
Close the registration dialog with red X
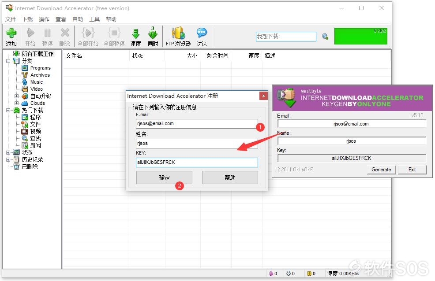263,96
